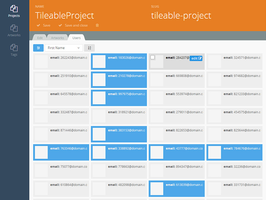Open the First Name sort dropdown

pos(63,48)
